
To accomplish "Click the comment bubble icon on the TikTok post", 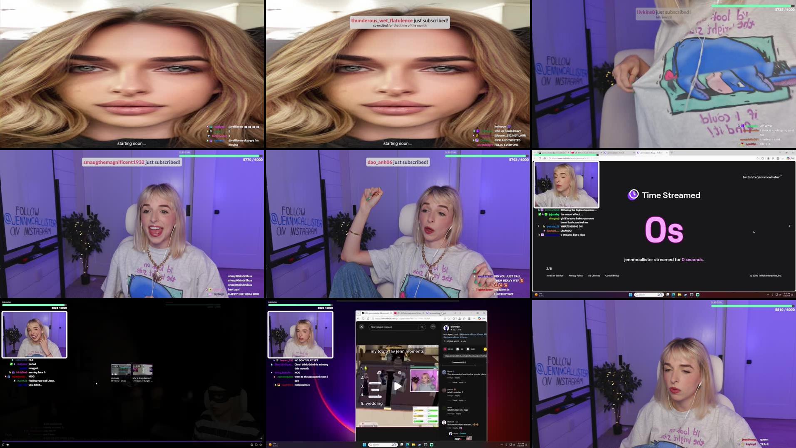I will point(458,349).
